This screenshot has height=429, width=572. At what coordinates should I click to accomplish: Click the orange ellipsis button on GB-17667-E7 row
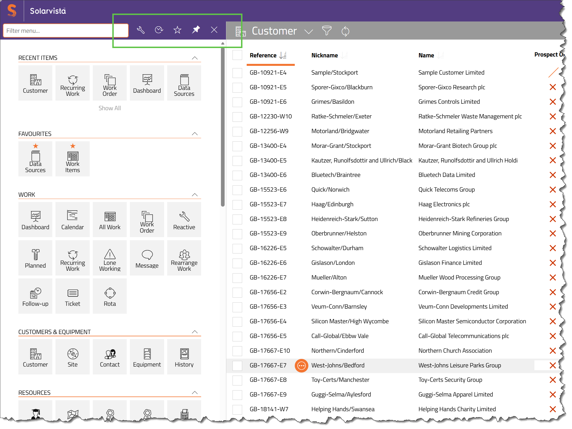(302, 366)
